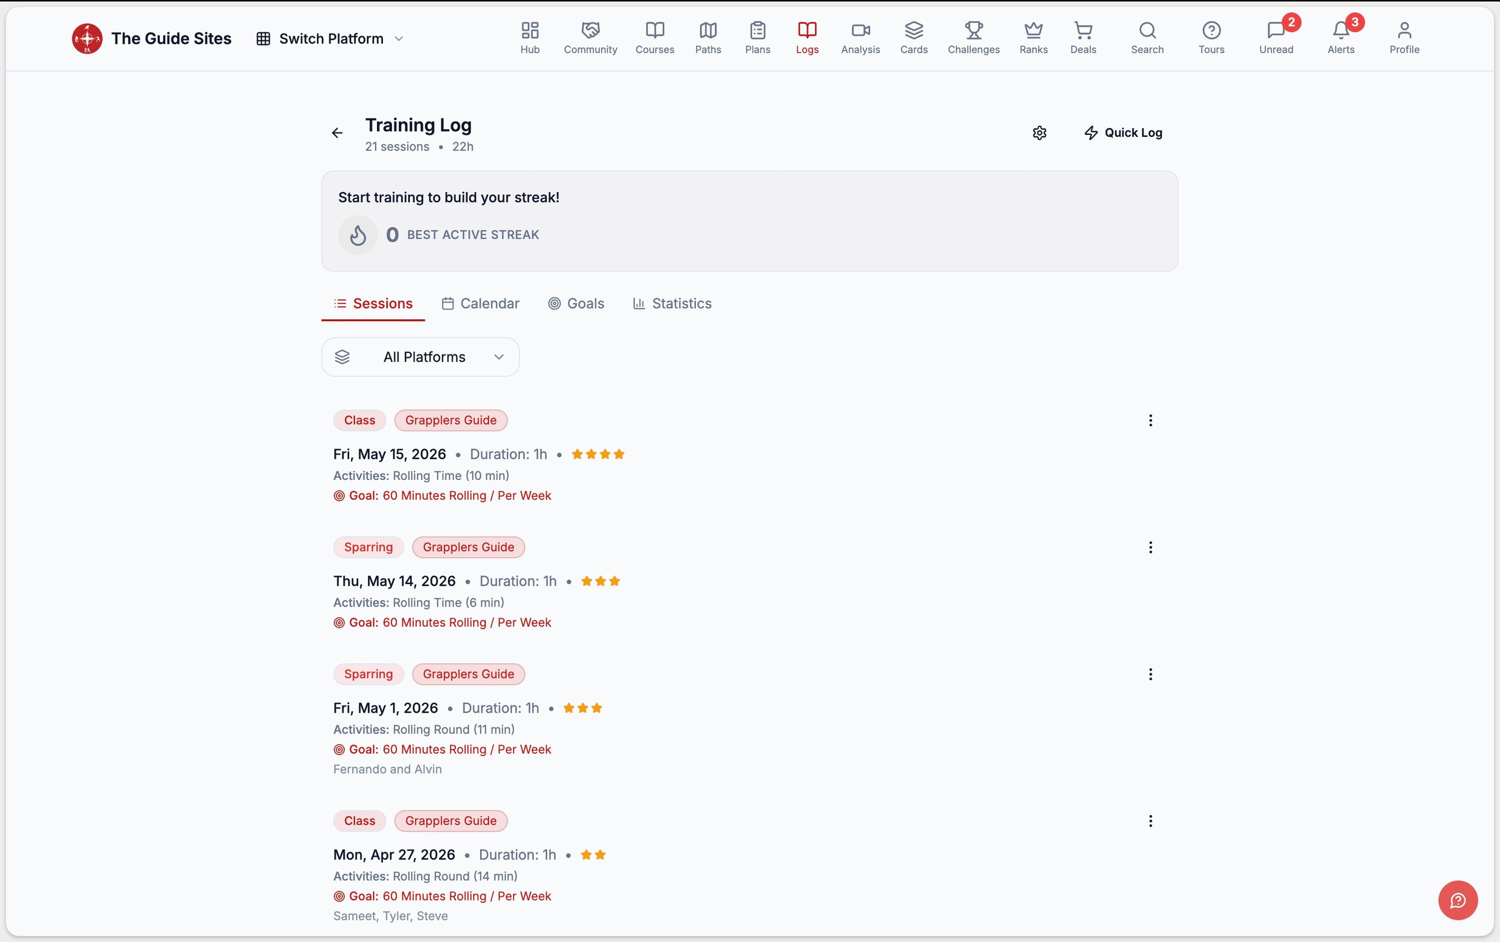Viewport: 1500px width, 942px height.
Task: Open Training Log settings gear
Action: (x=1039, y=132)
